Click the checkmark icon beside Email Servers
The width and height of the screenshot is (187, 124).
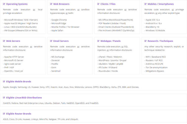pyautogui.click(x=51, y=41)
